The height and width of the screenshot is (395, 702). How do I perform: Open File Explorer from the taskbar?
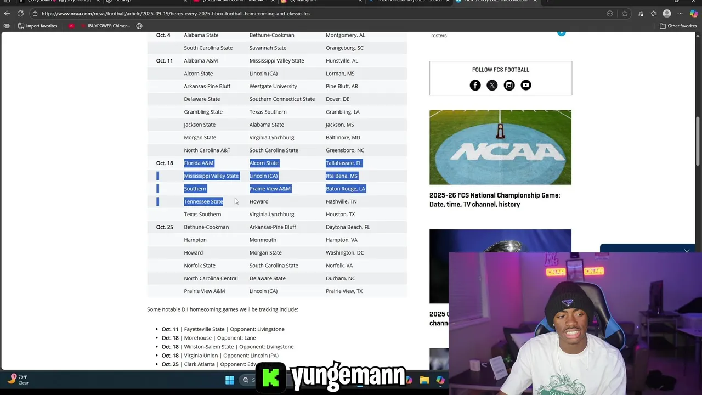(x=424, y=380)
